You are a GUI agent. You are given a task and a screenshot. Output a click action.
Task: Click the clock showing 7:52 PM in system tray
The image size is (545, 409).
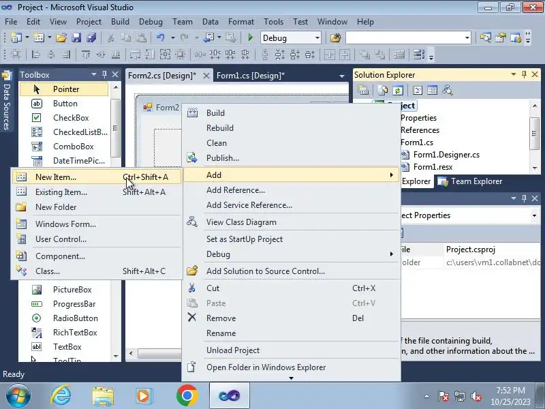click(510, 390)
